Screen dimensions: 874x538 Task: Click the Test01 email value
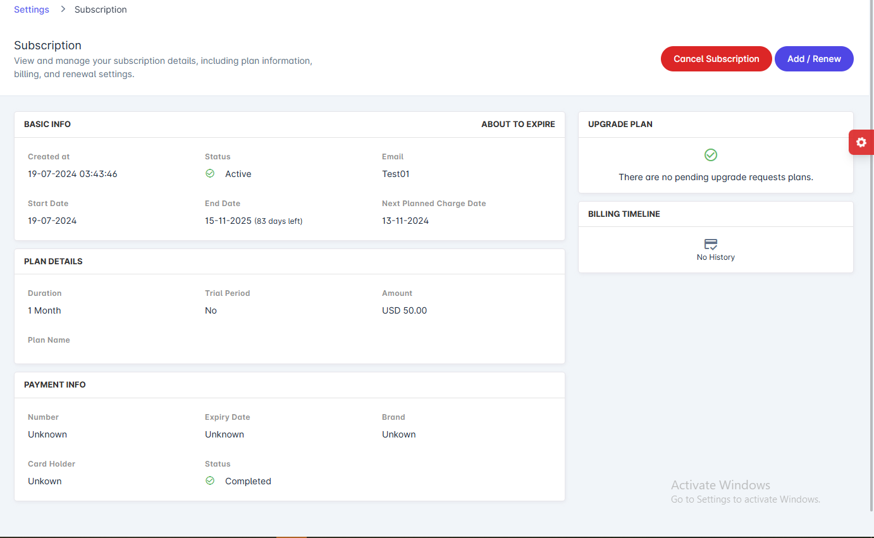(396, 174)
